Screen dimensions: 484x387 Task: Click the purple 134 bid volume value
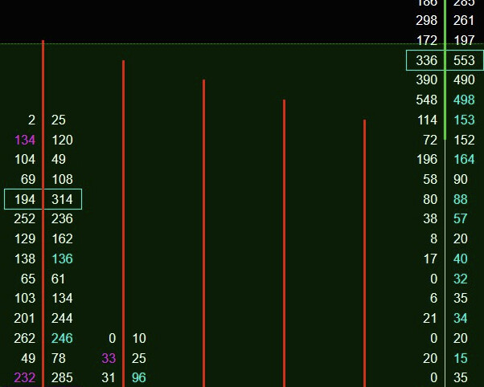coord(25,140)
